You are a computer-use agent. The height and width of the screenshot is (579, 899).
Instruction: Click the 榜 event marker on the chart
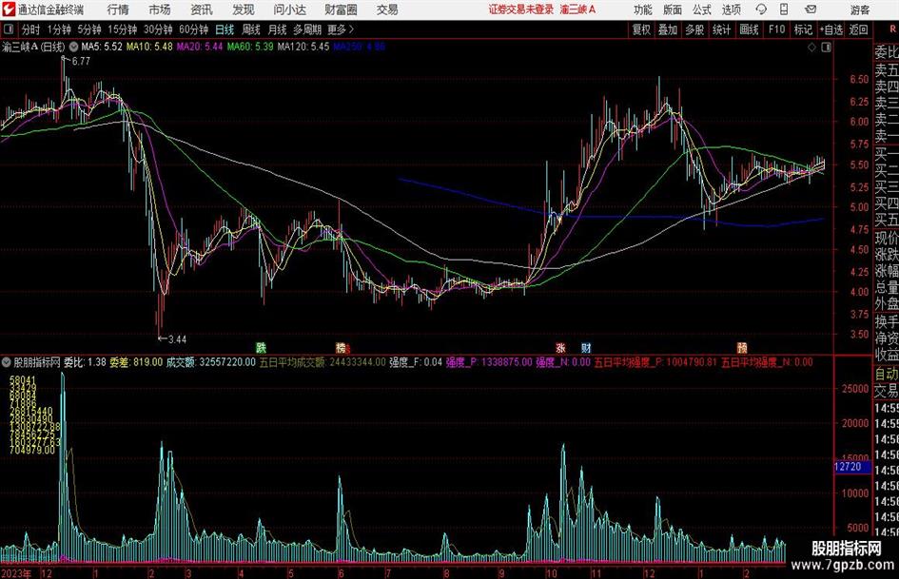342,347
